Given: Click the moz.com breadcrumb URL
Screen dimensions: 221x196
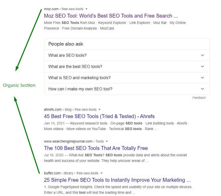Looking at the screenshot, I should pyautogui.click(x=64, y=9).
